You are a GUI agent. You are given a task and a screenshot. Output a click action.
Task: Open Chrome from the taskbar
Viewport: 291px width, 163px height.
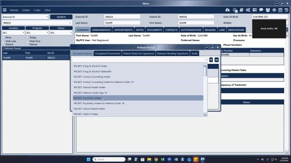click(156, 159)
